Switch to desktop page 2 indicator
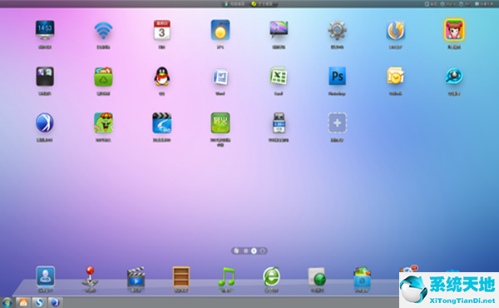499x308 pixels. (262, 251)
